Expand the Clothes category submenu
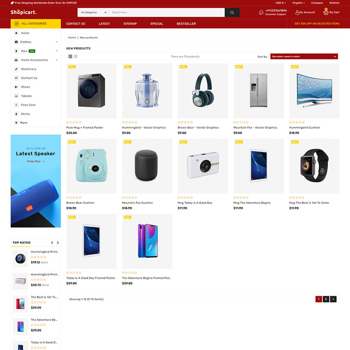This screenshot has width=350, height=350. [57, 42]
